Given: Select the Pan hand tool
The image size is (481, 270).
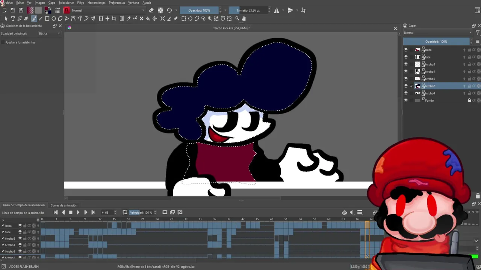Looking at the screenshot, I should click(244, 18).
